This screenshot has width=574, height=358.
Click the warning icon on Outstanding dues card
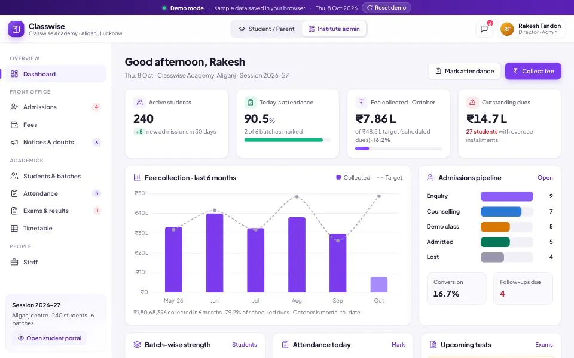[472, 102]
